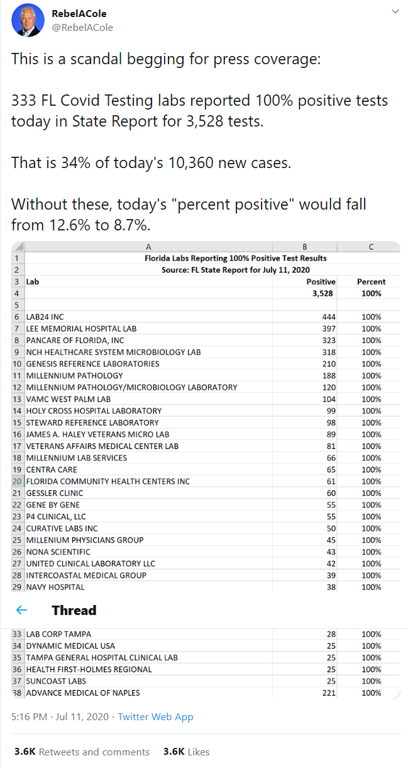Click the LEE MEMORIAL HOSPITAL LAB row

[81, 329]
